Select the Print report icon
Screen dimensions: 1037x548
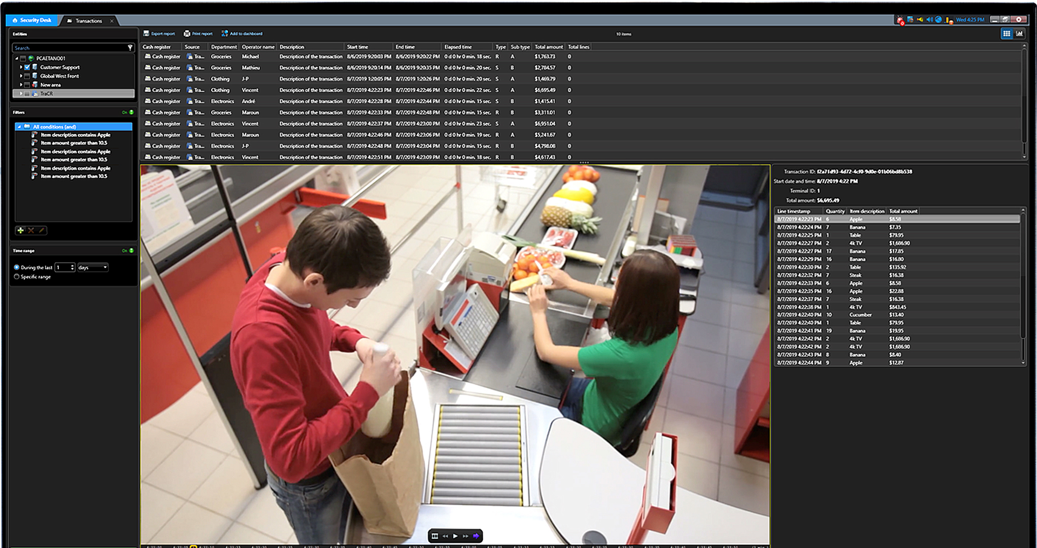click(186, 33)
